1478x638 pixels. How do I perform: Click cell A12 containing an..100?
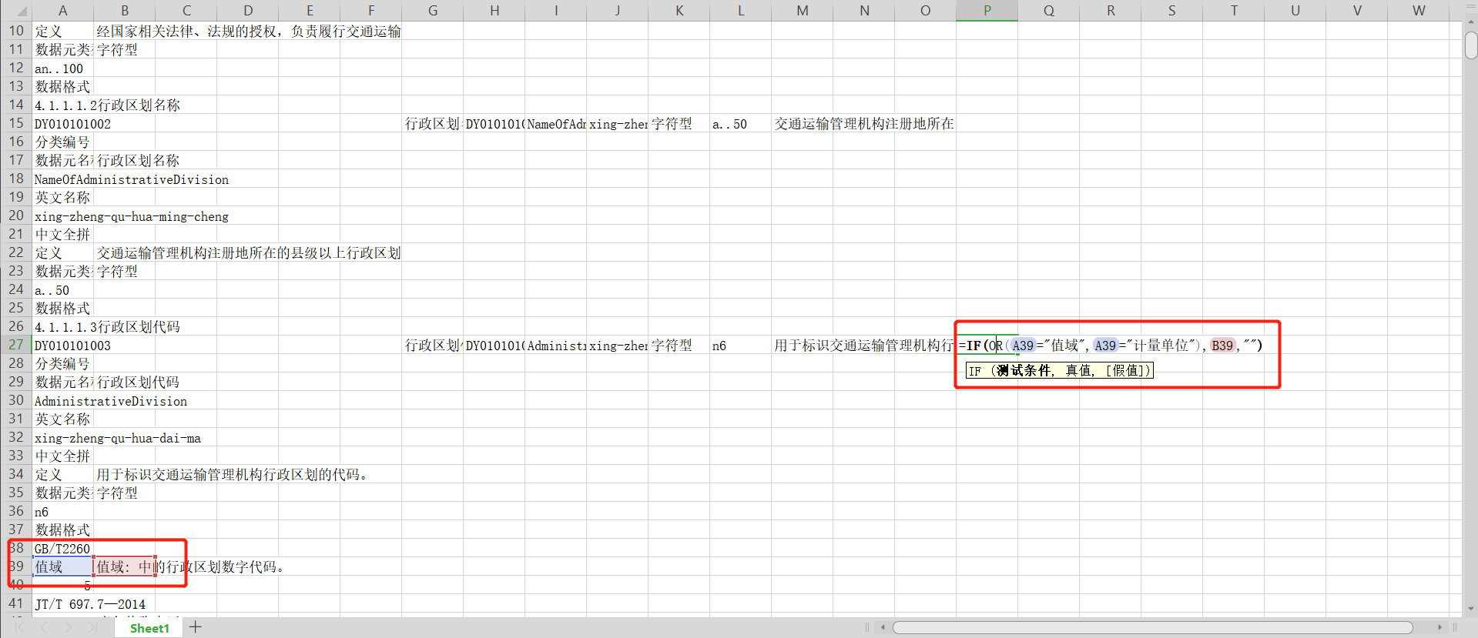(x=62, y=68)
